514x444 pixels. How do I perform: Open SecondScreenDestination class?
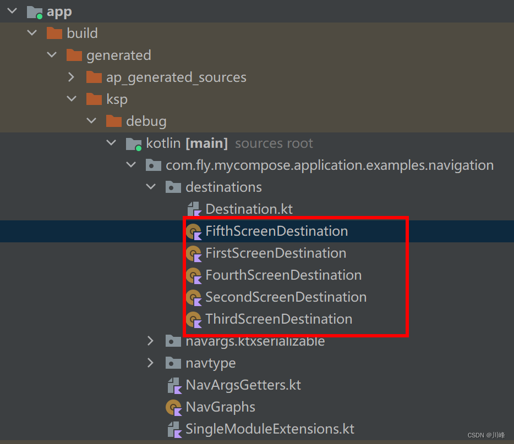coord(286,297)
